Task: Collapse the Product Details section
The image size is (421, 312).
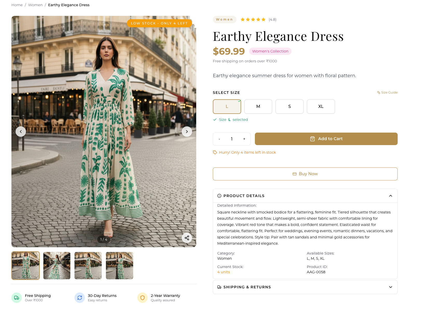Action: pyautogui.click(x=390, y=196)
